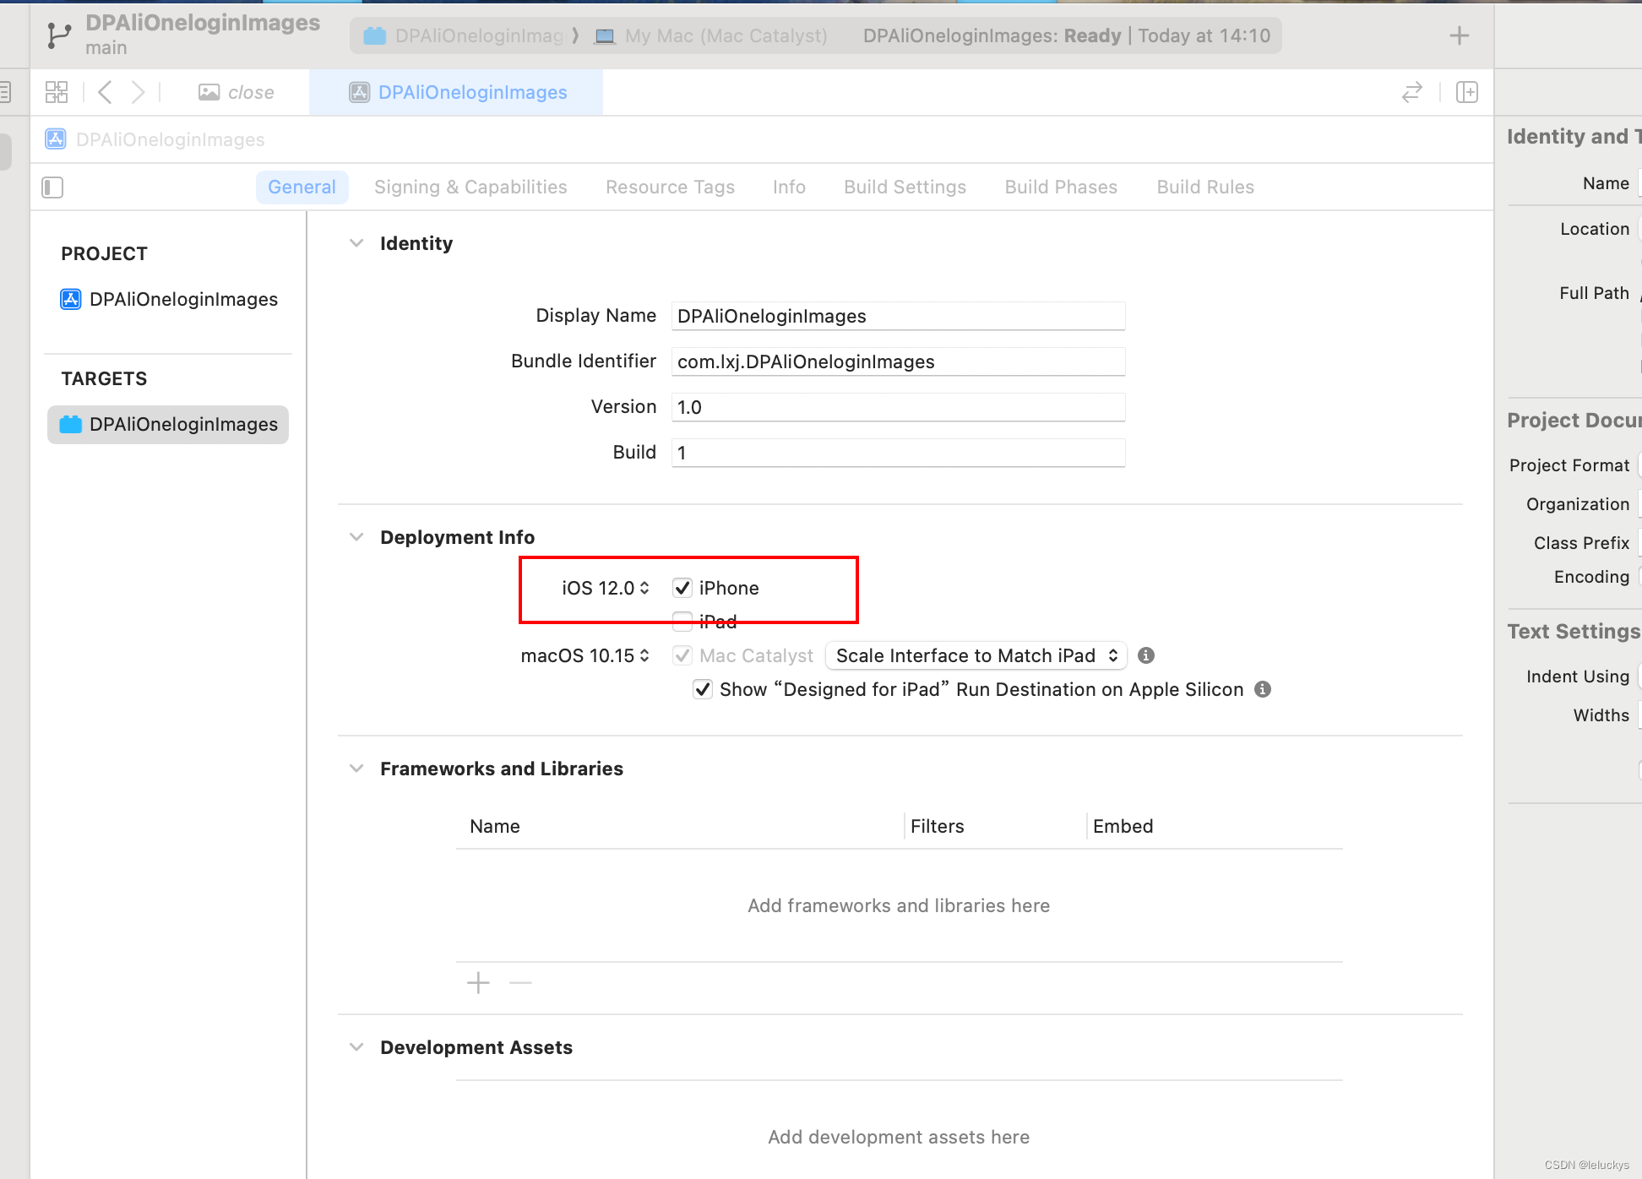Click the Bundle Identifier text field
The height and width of the screenshot is (1179, 1642).
898,361
